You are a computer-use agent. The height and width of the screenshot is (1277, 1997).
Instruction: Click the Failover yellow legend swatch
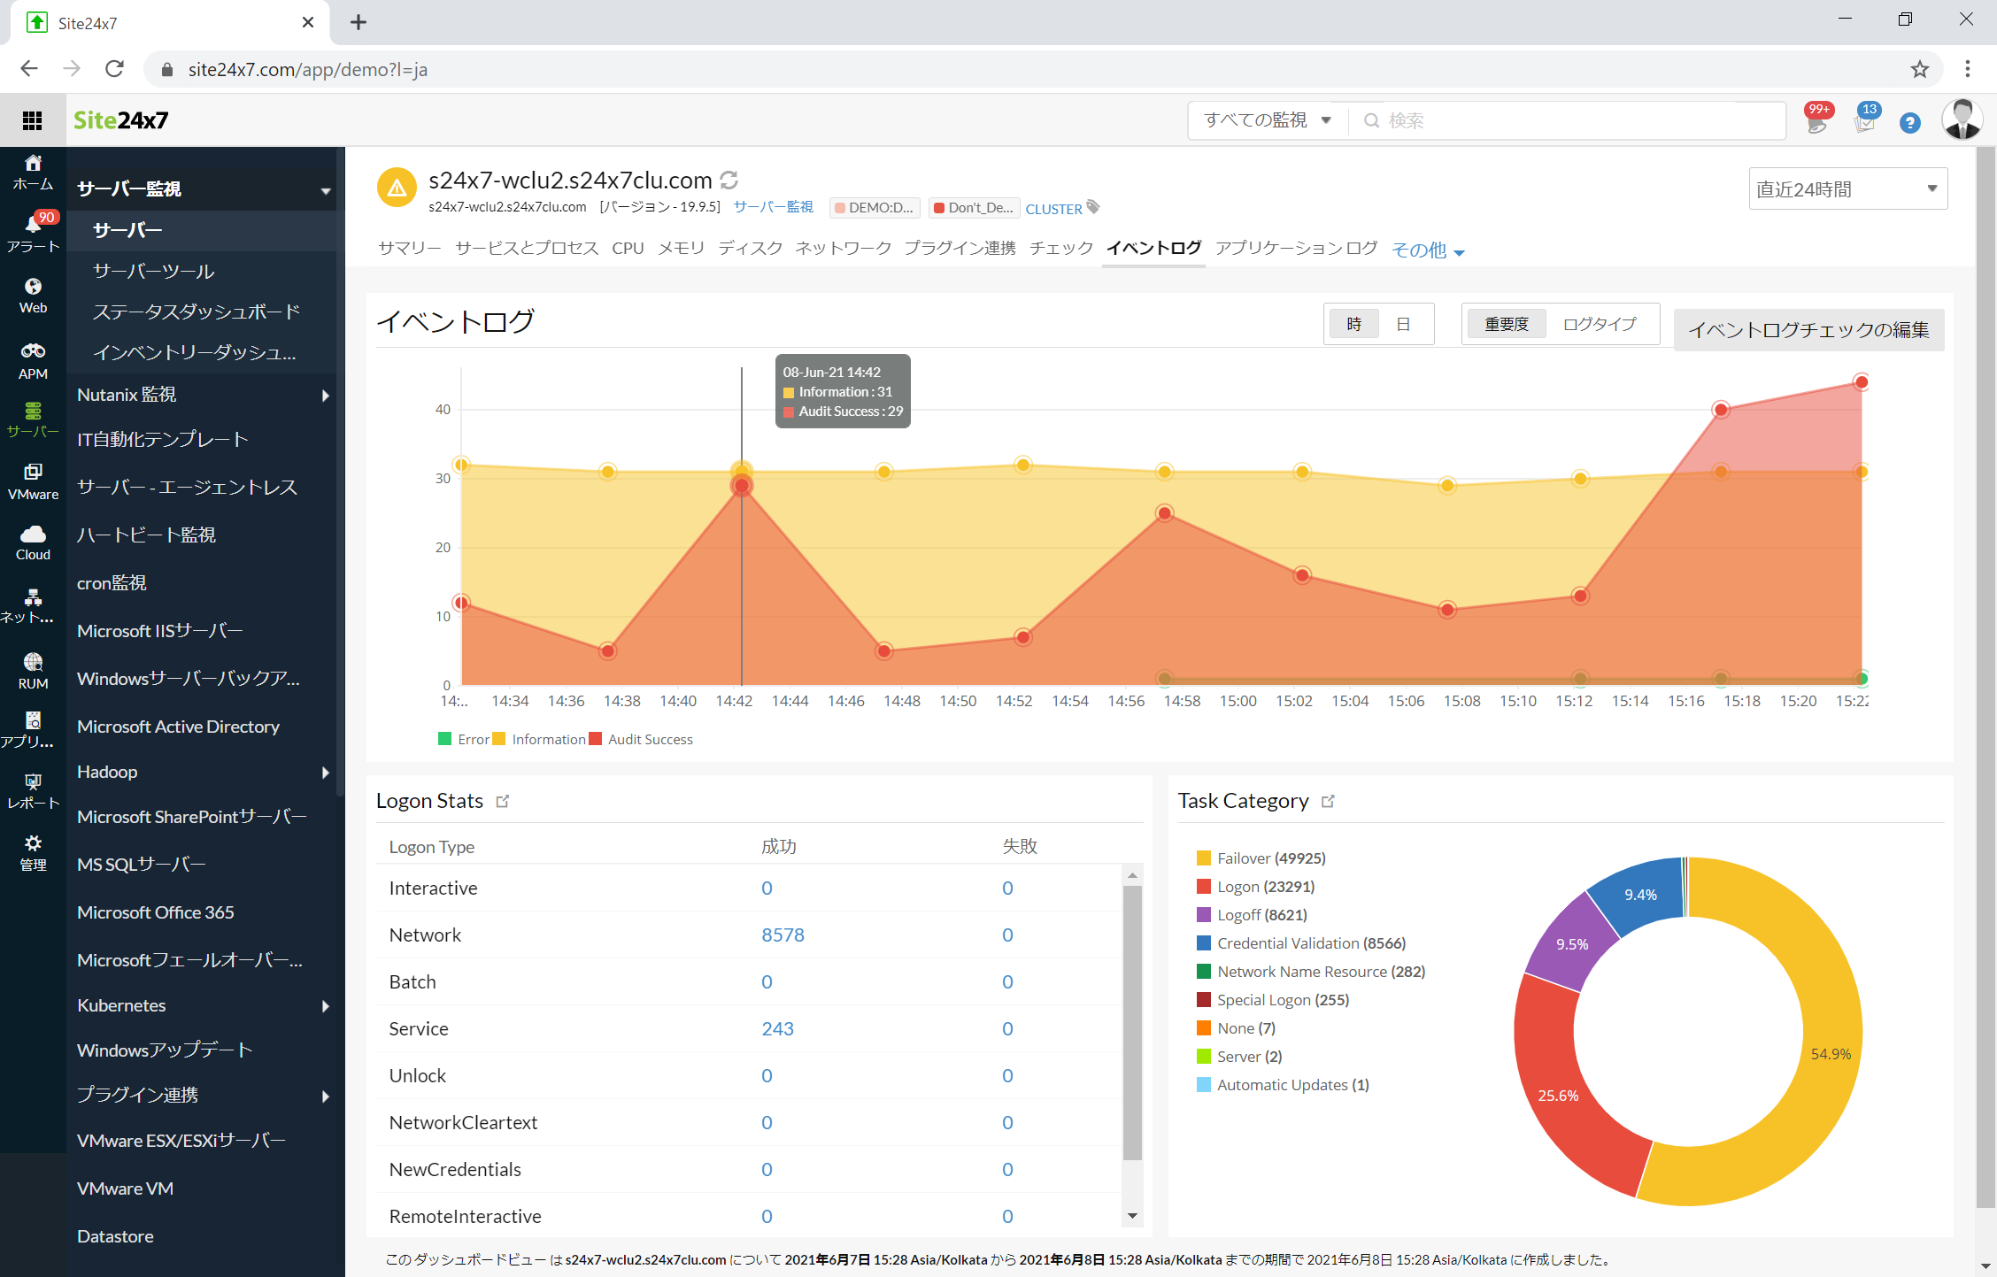click(x=1204, y=858)
